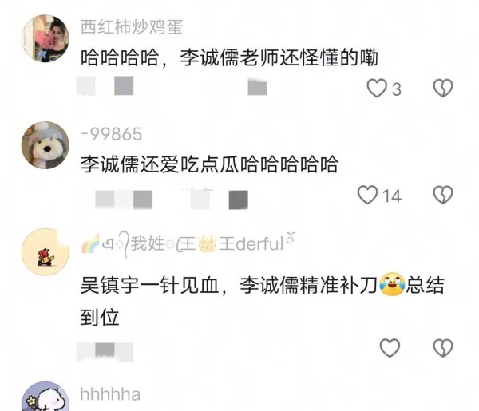Like the 西红柿炒鸡蛋 comment with heart
This screenshot has height=411, width=479.
(x=377, y=88)
